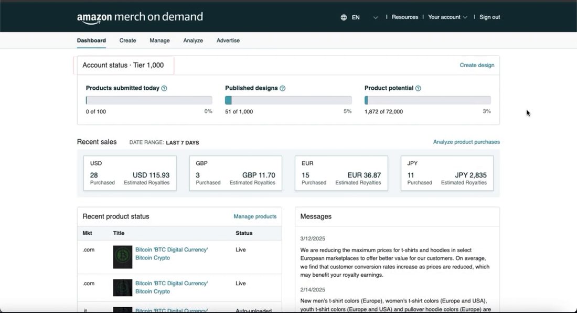Open the Create tab
This screenshot has width=577, height=313.
pyautogui.click(x=127, y=40)
